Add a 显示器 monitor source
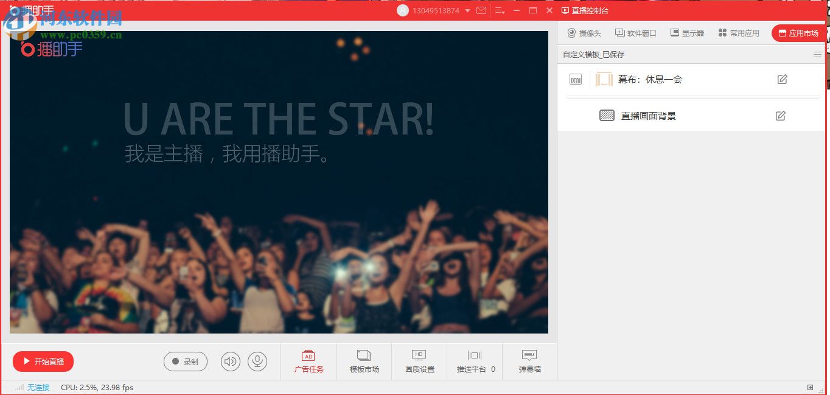Image resolution: width=830 pixels, height=395 pixels. [687, 33]
